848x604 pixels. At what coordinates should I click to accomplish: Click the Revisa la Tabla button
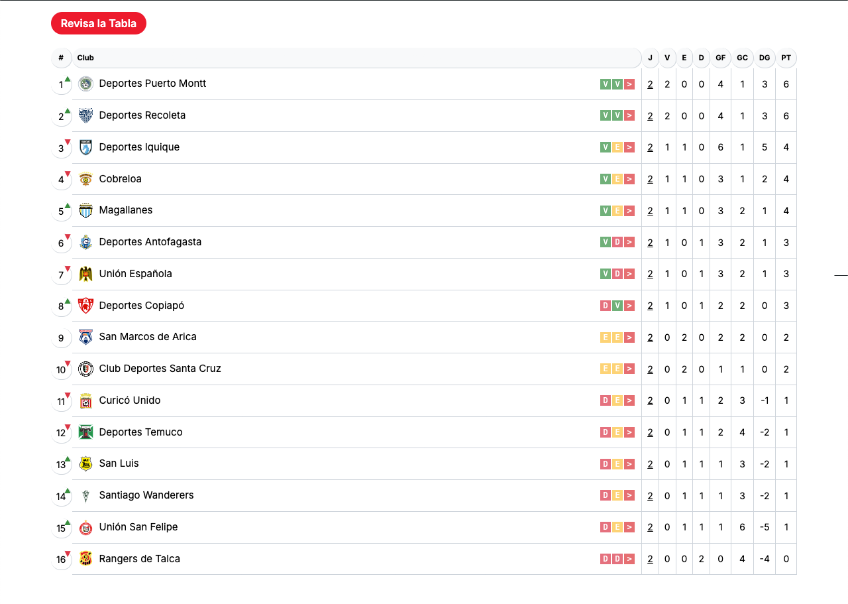pyautogui.click(x=99, y=23)
